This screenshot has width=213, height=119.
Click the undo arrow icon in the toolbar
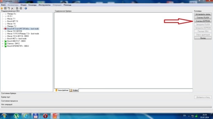point(9,8)
